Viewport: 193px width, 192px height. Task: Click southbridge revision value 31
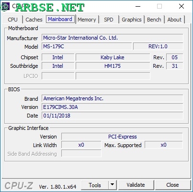pyautogui.click(x=175, y=66)
